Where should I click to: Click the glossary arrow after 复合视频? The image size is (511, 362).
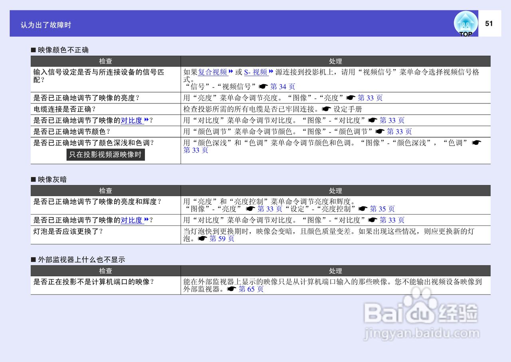coord(230,72)
